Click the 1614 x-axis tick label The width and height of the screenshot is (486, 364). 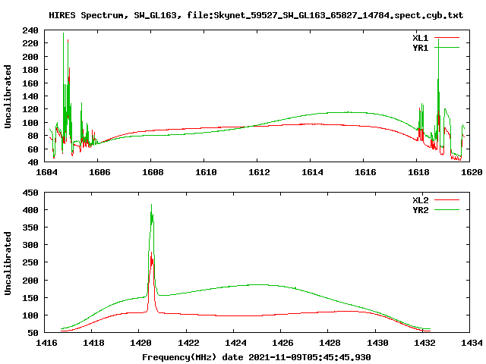click(312, 172)
